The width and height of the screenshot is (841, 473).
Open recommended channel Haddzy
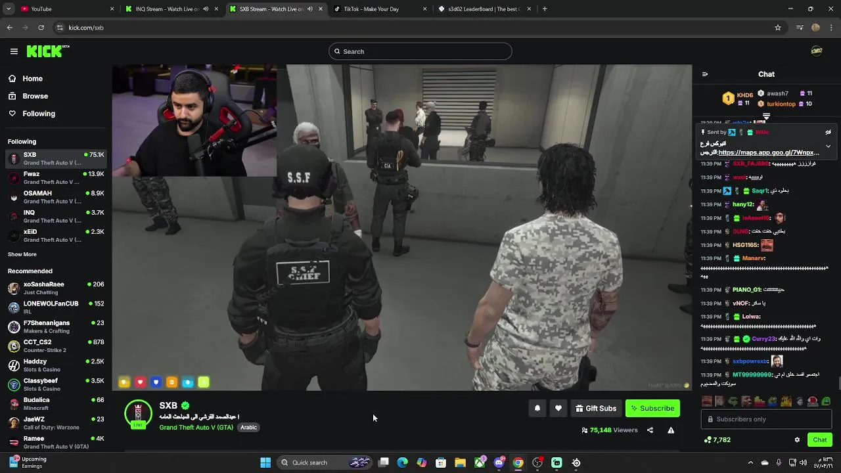(x=55, y=365)
